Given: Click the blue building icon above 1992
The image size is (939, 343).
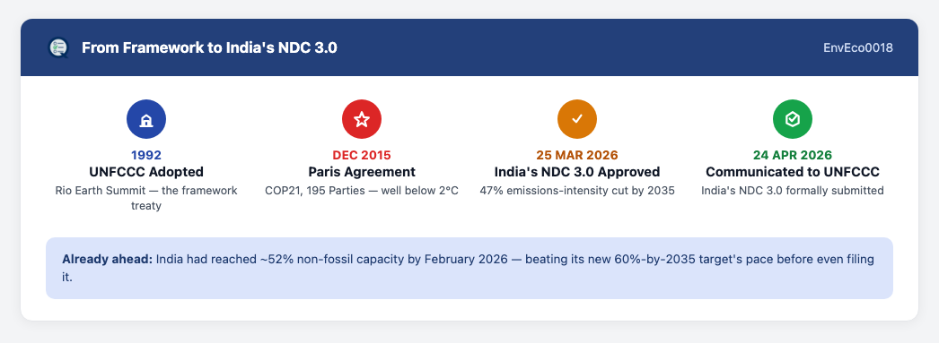Looking at the screenshot, I should click(x=146, y=119).
